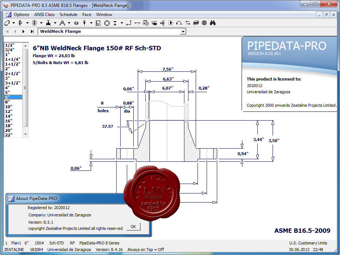Click the opposing arrows swap icon

click(188, 23)
